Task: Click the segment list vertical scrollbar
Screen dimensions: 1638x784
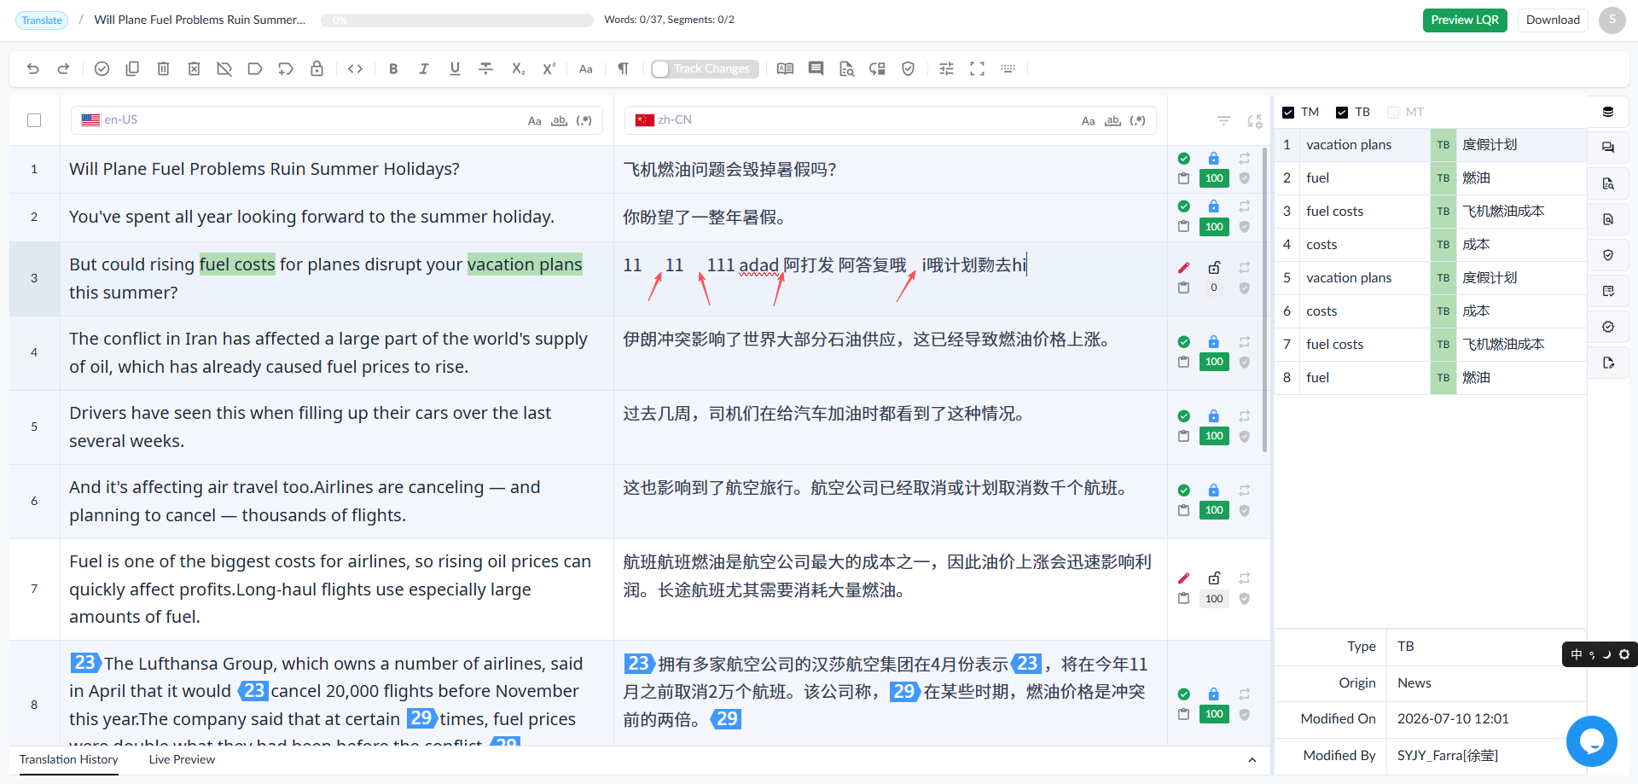Action: 1264,299
